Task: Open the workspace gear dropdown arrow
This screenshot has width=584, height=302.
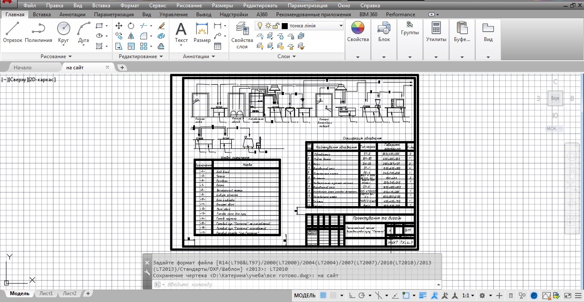Action: tap(490, 296)
